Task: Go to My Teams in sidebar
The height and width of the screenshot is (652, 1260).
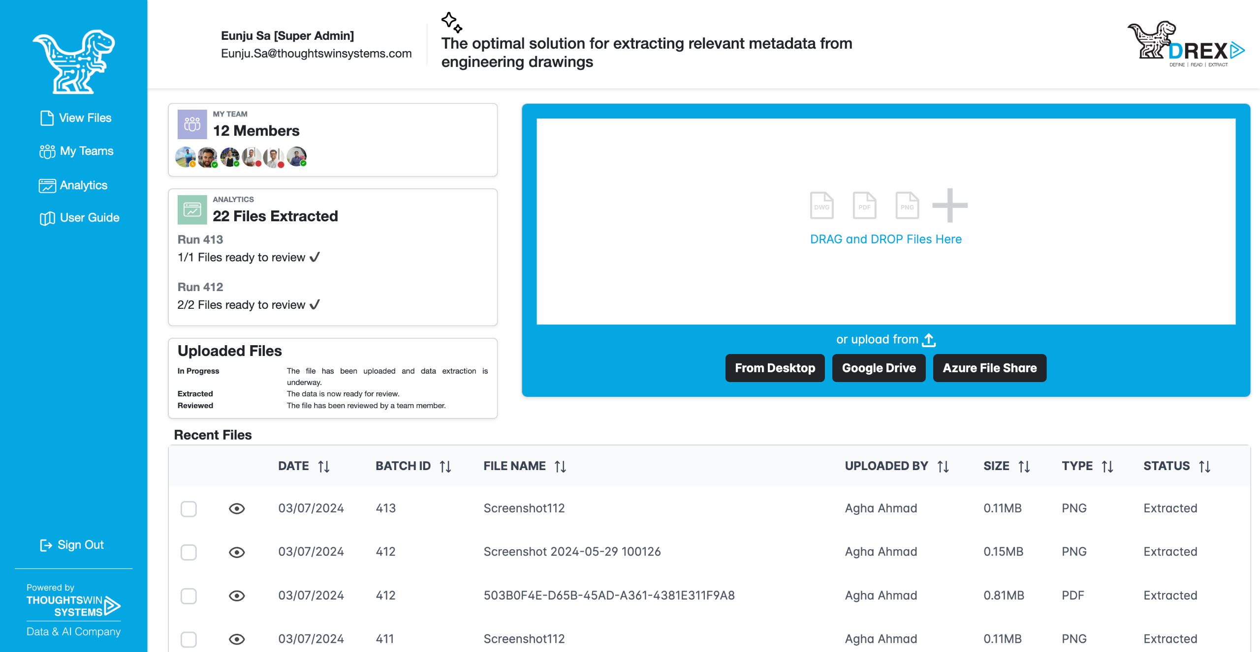Action: pyautogui.click(x=77, y=151)
